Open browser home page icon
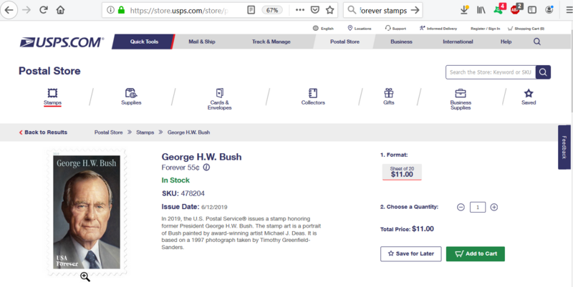This screenshot has width=573, height=287. coord(61,10)
